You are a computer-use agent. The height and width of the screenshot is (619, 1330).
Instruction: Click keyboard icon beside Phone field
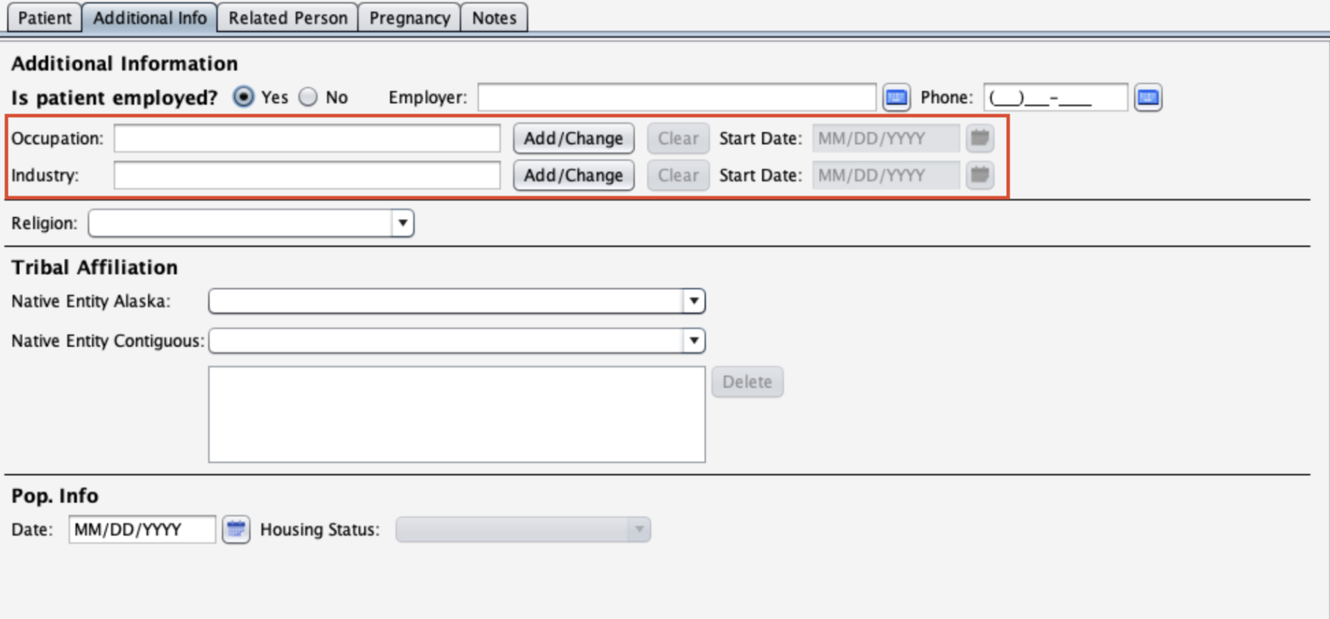1148,98
